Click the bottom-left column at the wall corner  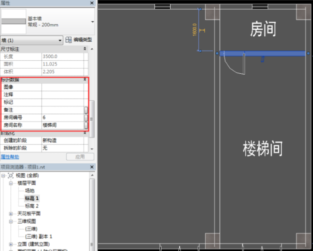[x=213, y=241]
